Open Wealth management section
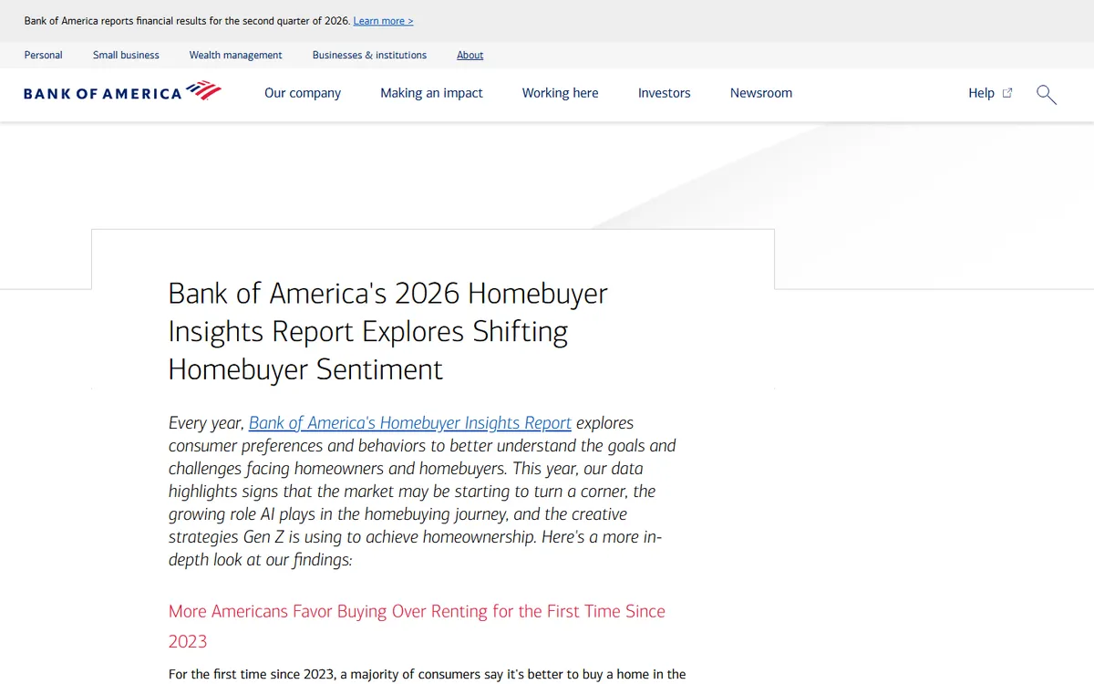The width and height of the screenshot is (1094, 684). pos(235,55)
